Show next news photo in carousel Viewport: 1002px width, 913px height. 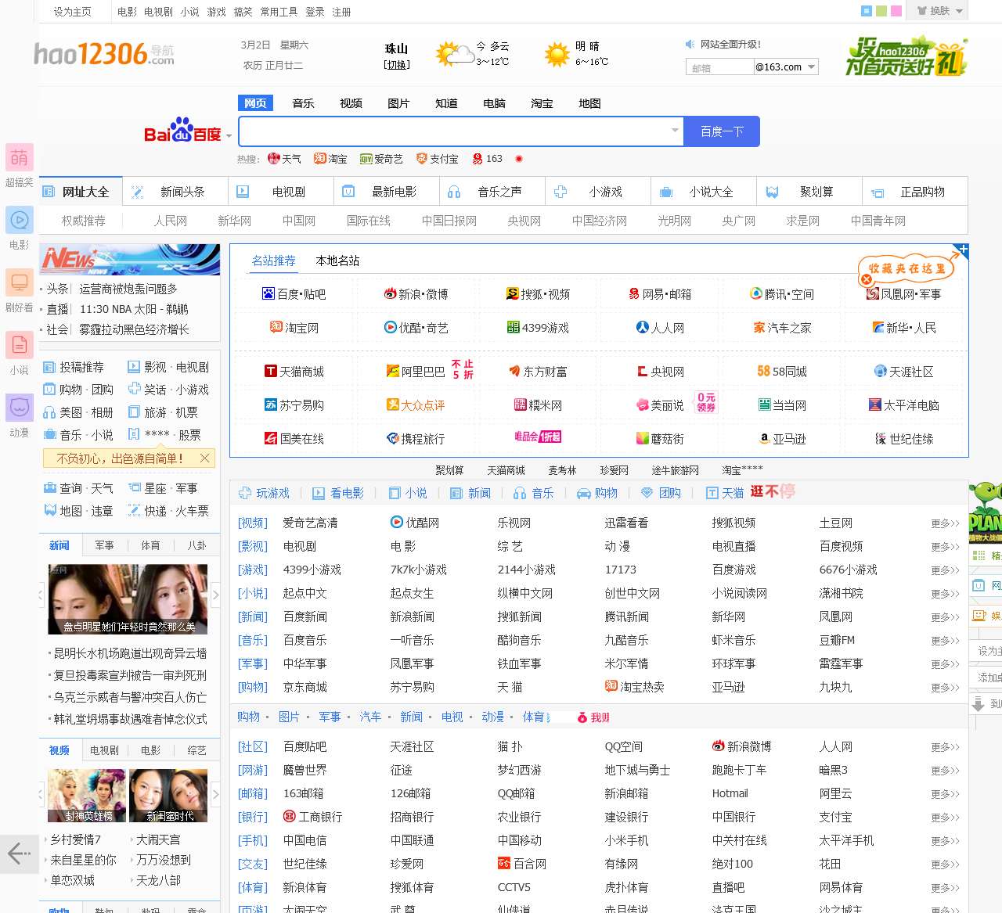click(x=216, y=595)
